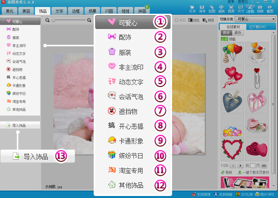Toggle the 最热 hottest sort button

[238, 33]
